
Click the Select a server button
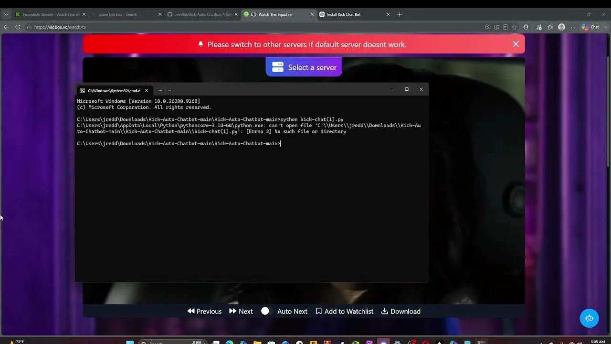(x=304, y=67)
